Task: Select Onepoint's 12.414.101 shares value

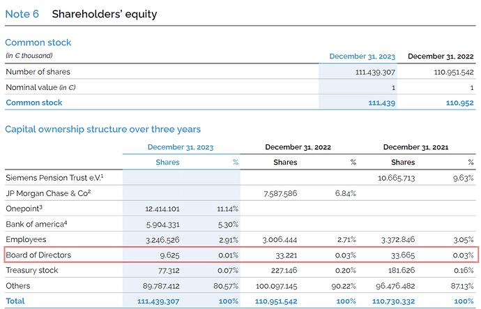Action: (160, 209)
